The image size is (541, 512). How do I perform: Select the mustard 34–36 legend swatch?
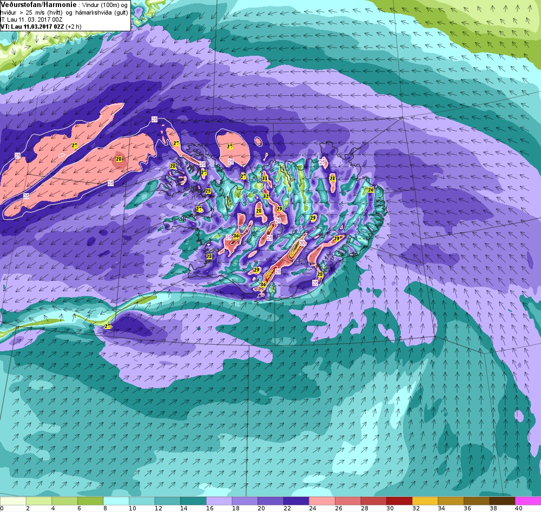[x=450, y=501]
